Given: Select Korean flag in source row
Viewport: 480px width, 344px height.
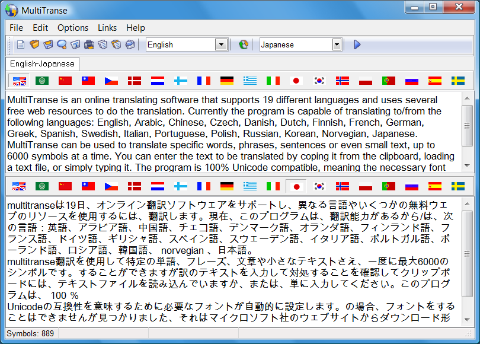Looking at the screenshot, I should [x=319, y=81].
